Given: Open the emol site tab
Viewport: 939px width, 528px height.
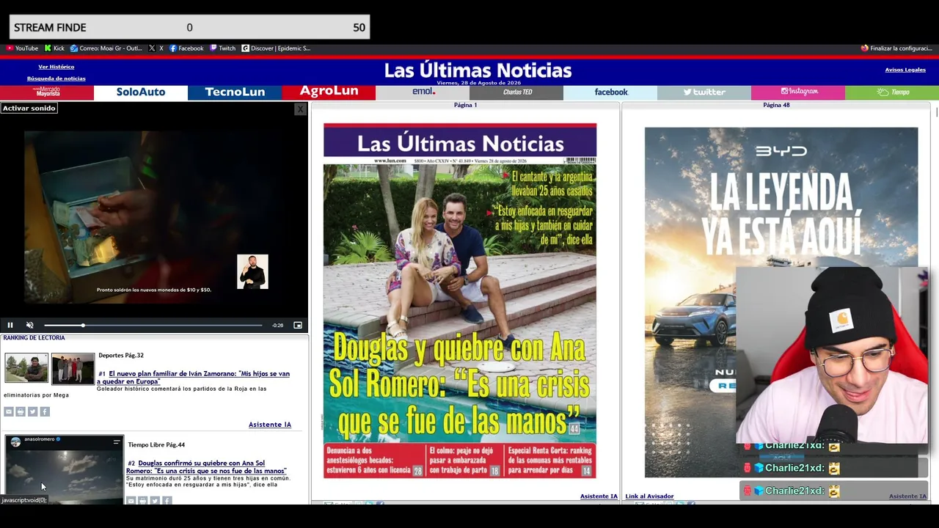Looking at the screenshot, I should (x=423, y=92).
